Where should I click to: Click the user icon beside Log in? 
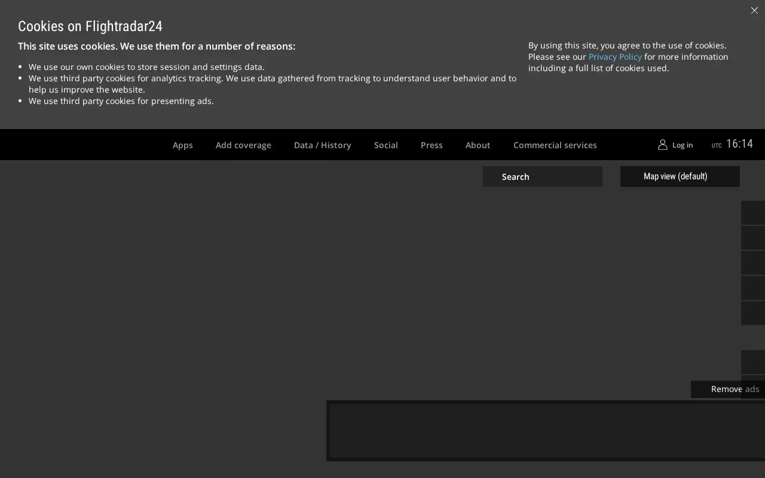[x=663, y=145]
